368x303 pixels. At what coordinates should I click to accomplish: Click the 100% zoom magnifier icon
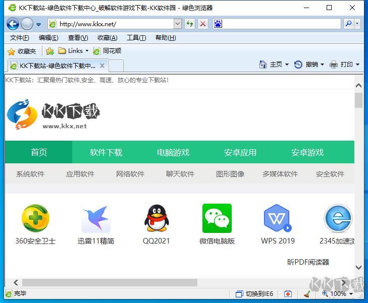pos(325,293)
